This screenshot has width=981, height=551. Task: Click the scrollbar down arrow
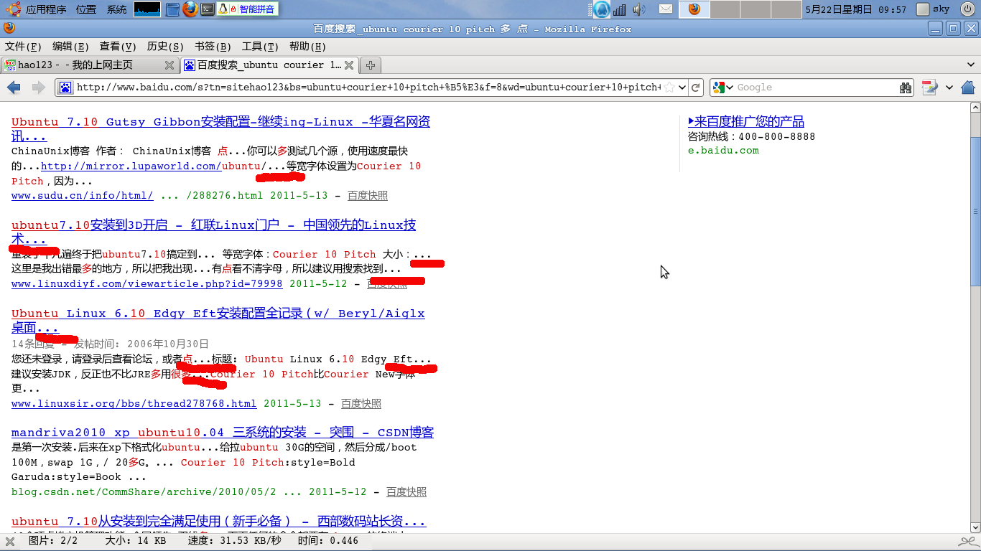(975, 526)
